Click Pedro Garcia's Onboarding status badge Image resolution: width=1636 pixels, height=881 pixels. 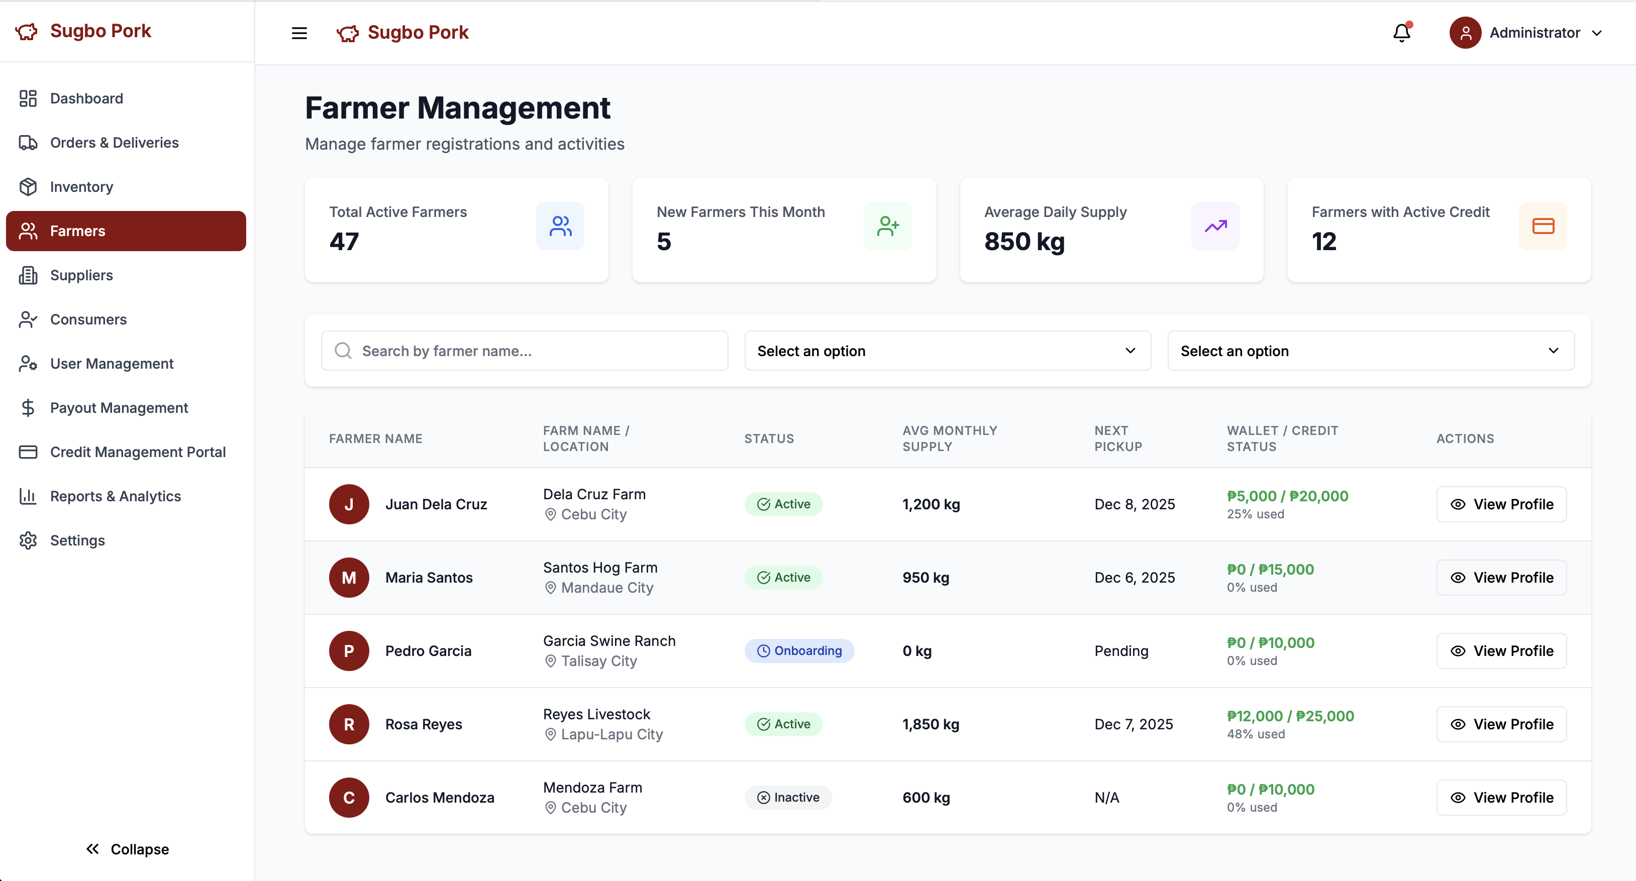(x=799, y=650)
